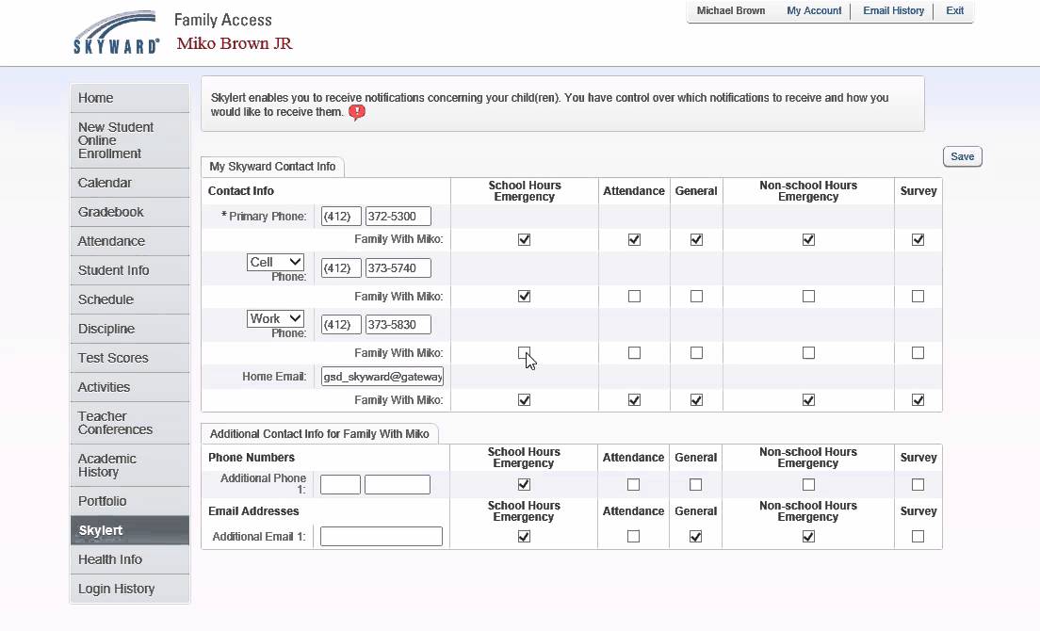Check Additional Phone 1 Attendance checkbox
The width and height of the screenshot is (1040, 631).
pyautogui.click(x=633, y=484)
